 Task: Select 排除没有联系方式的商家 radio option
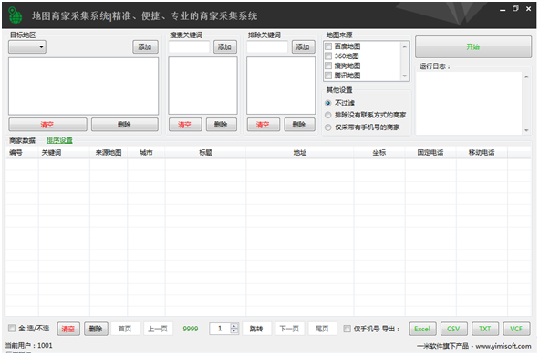328,115
